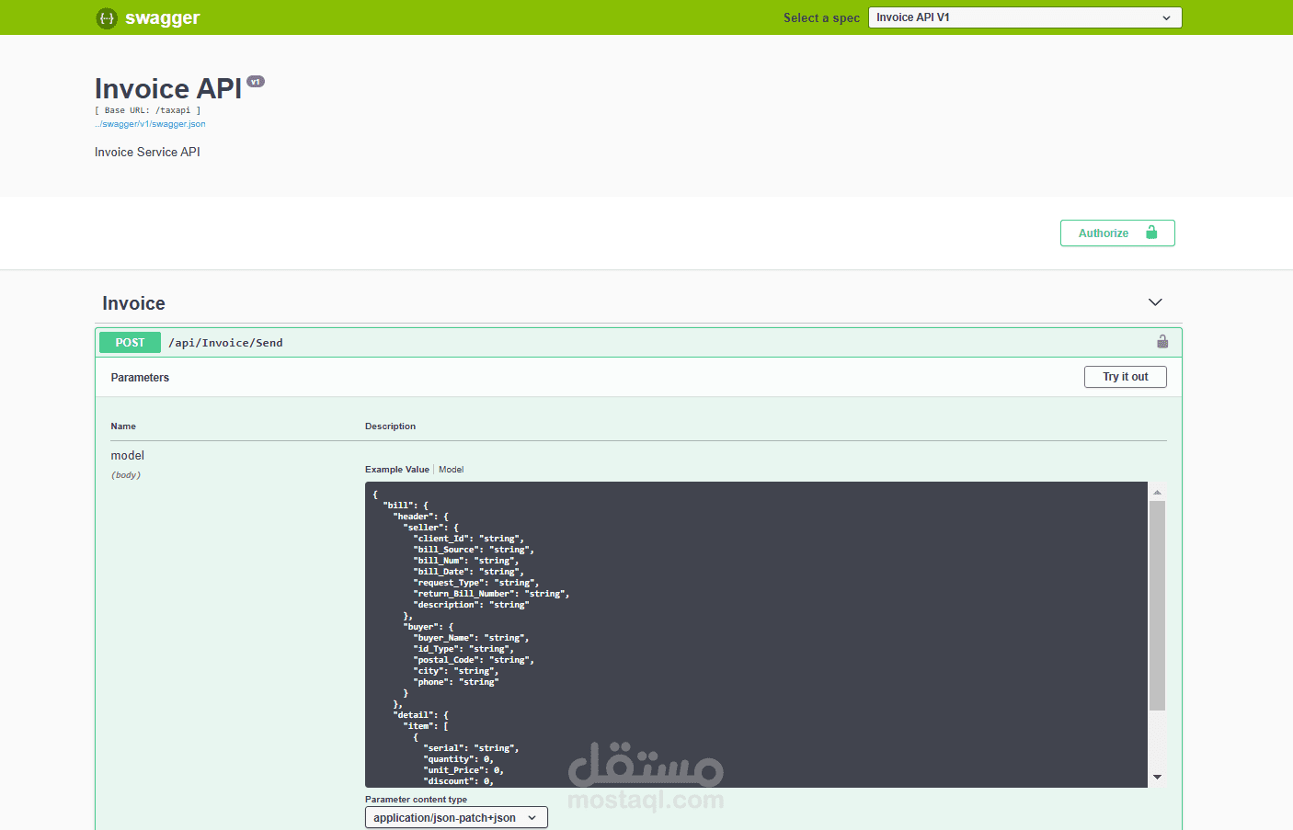Click the scroll down arrow of example box
Screen dimensions: 1293x830
1157,778
